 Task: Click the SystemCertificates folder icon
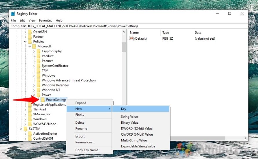38,66
